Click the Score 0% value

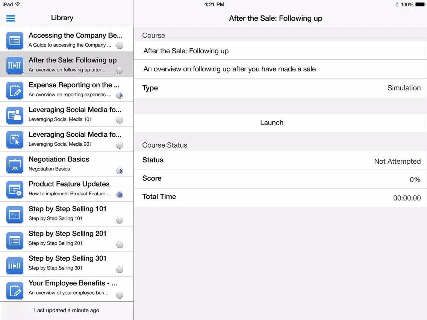click(x=415, y=180)
